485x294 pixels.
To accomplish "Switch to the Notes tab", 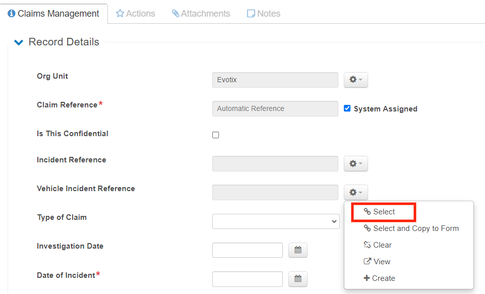I will click(x=263, y=14).
